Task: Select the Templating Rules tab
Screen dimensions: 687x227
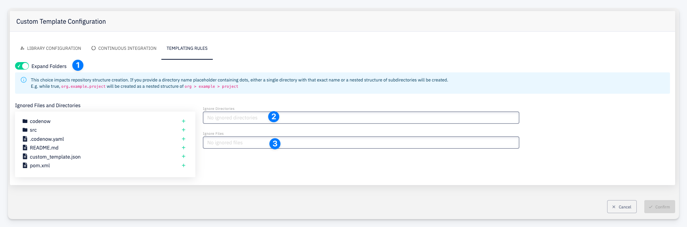Action: (187, 48)
